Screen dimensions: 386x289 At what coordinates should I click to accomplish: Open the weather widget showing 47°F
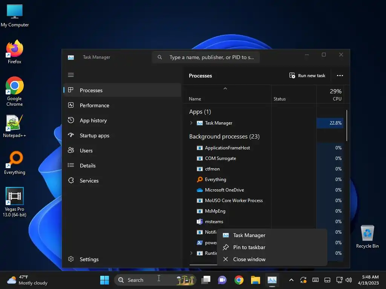[x=28, y=280]
